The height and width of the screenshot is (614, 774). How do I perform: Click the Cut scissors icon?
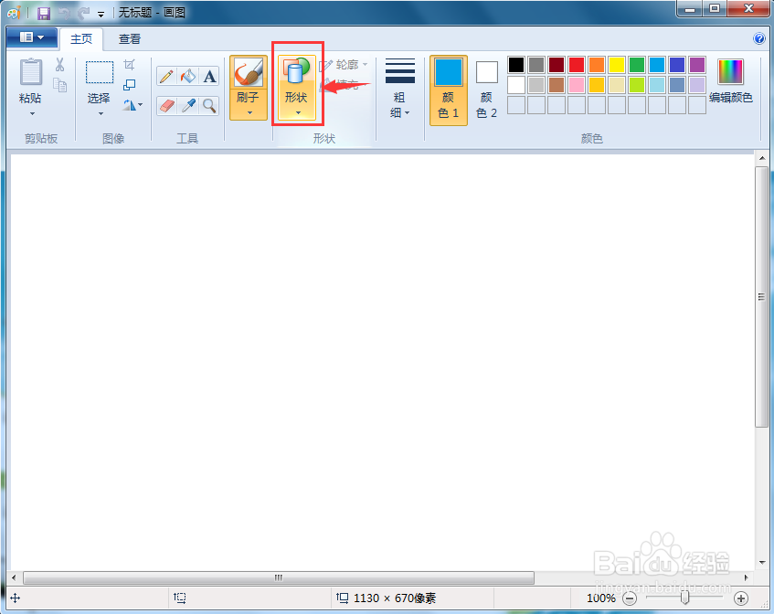pos(59,65)
